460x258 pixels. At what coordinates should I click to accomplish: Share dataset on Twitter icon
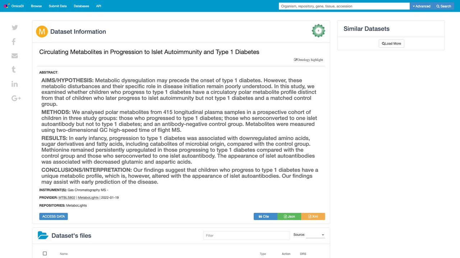point(15,28)
